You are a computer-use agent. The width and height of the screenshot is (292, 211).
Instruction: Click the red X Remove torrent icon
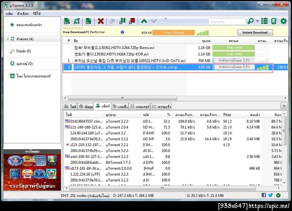(x=101, y=21)
